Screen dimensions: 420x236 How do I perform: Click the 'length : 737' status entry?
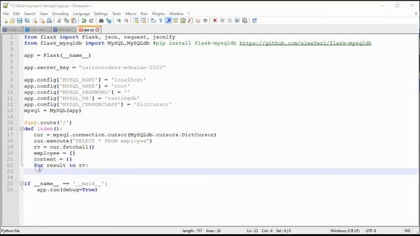192,231
